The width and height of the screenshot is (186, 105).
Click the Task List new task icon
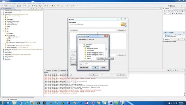pos(164,11)
